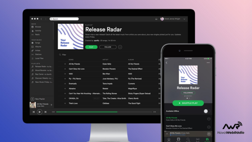Expand the Derek James Wright account menu
Viewport: 252px width, 142px height.
184,19
